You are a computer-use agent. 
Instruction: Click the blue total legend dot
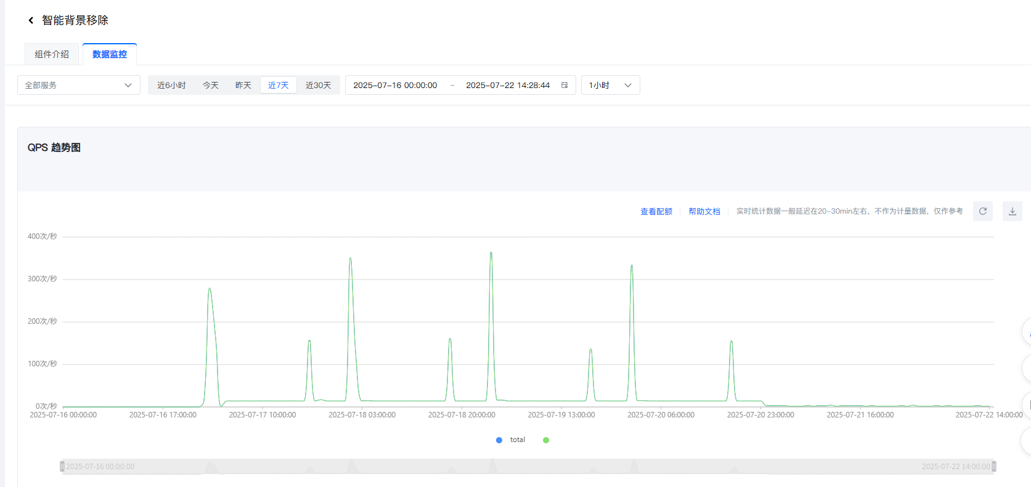[x=499, y=440]
